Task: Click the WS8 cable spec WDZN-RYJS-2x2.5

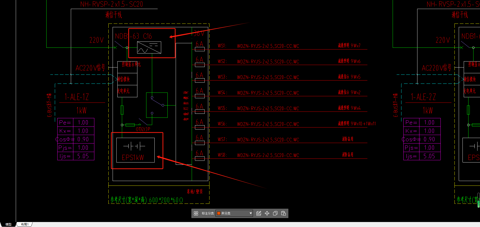Action: pos(268,155)
